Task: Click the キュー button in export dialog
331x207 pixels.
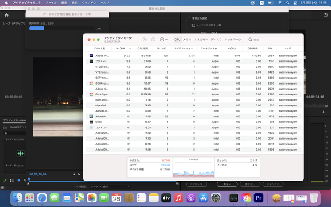Action: coord(227,184)
